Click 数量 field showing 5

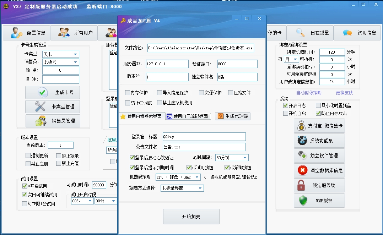pyautogui.click(x=60, y=70)
